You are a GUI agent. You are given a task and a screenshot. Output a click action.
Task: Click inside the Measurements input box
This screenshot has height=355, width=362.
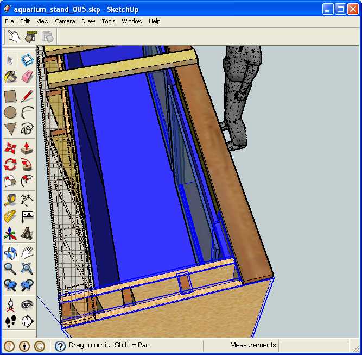[x=314, y=345]
